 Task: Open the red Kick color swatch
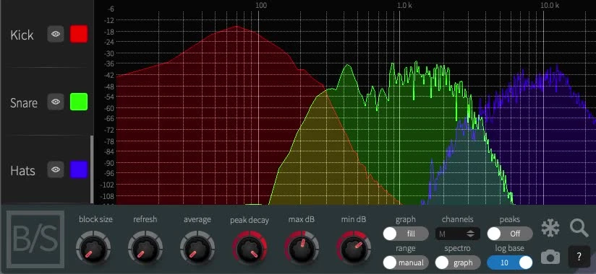[79, 34]
